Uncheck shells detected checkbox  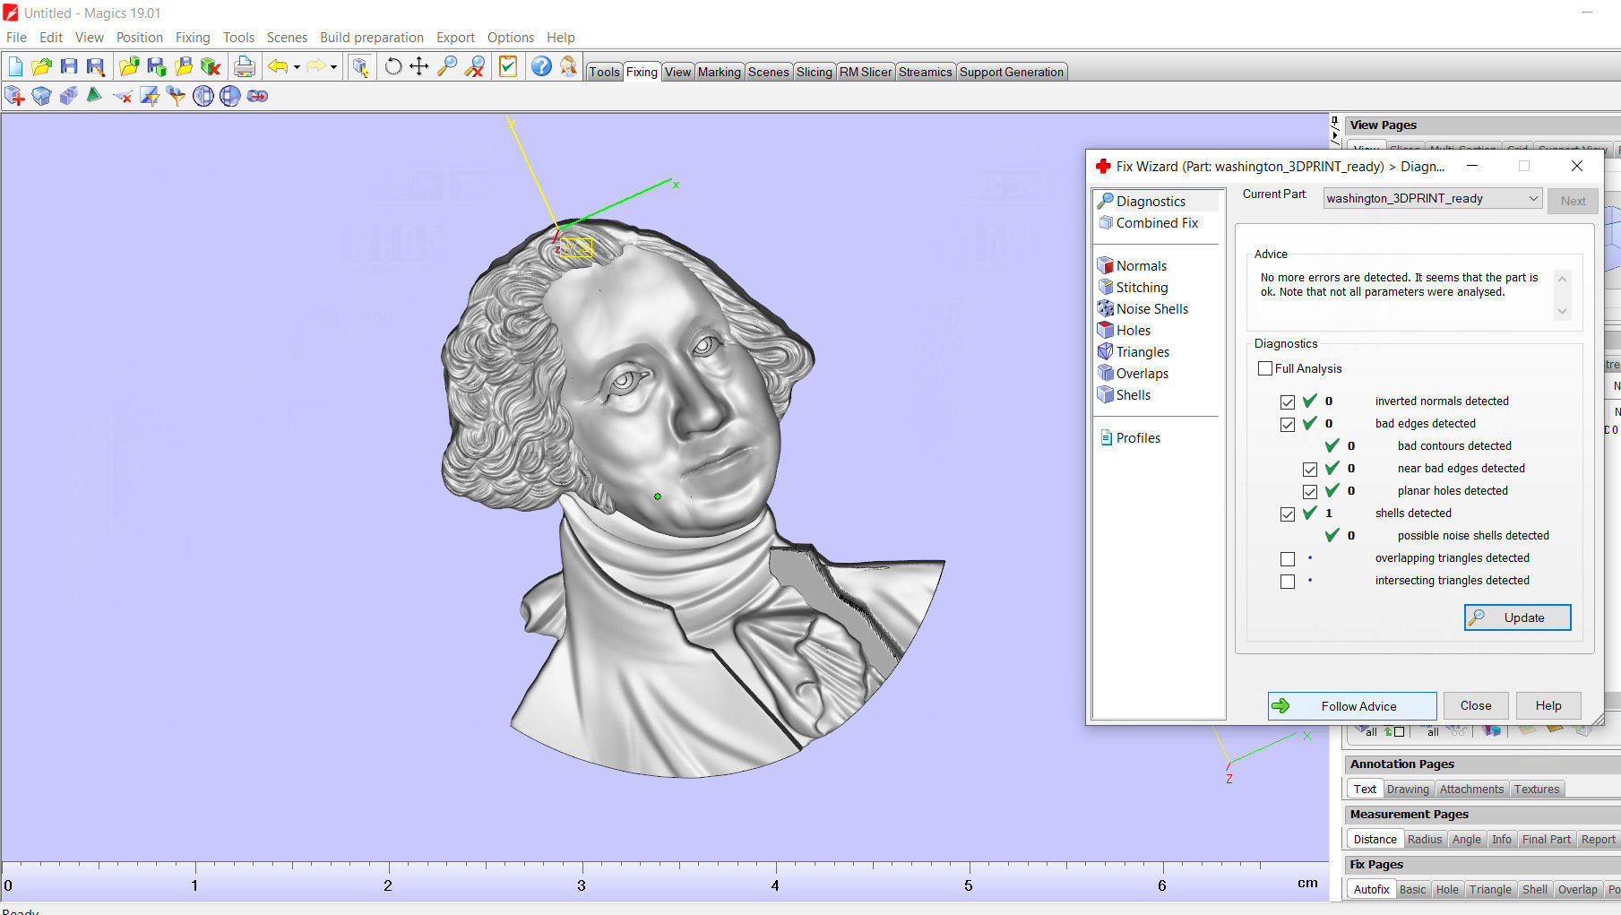1288,514
